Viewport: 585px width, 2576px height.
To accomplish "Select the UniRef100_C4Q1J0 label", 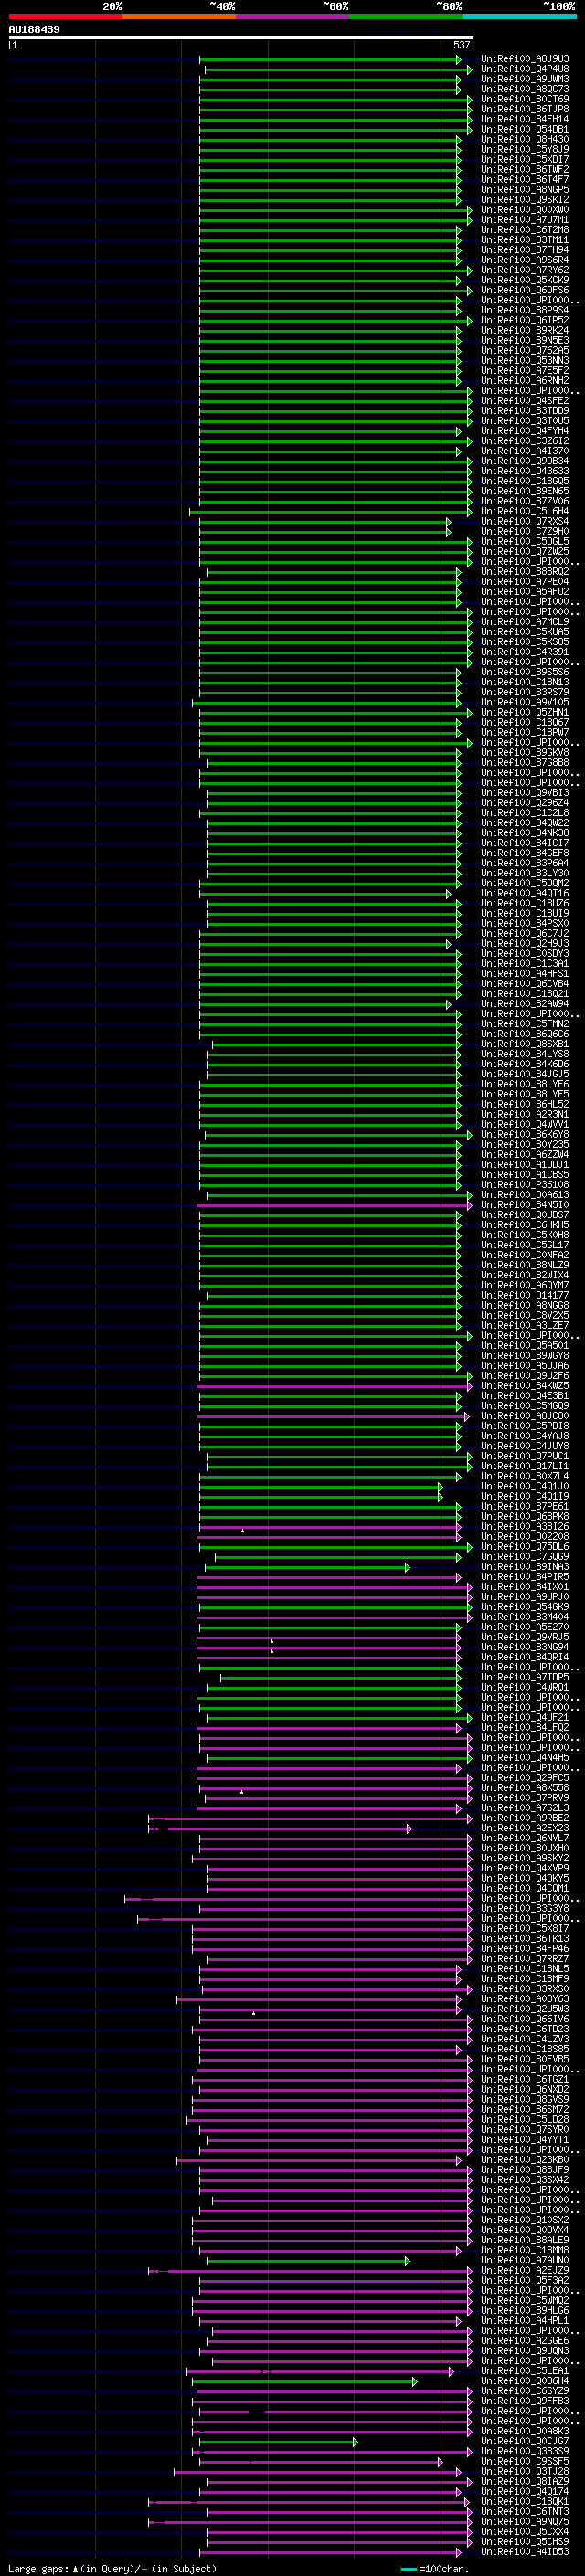I will click(x=525, y=1486).
